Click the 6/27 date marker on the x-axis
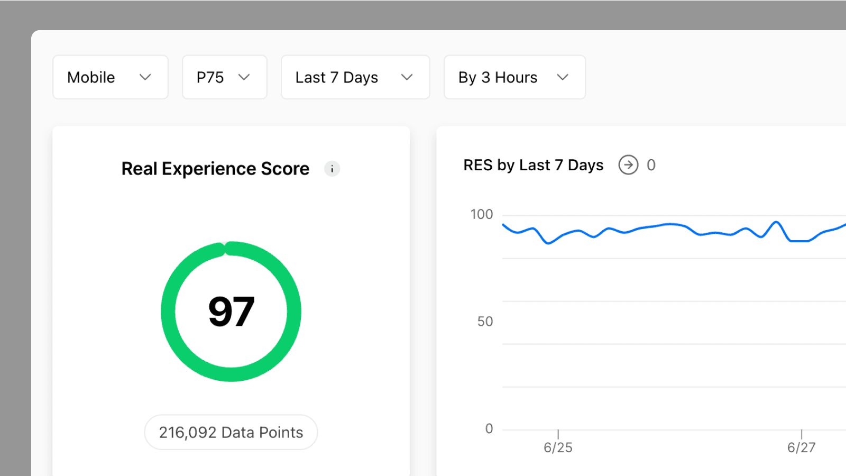The image size is (846, 476). [801, 447]
